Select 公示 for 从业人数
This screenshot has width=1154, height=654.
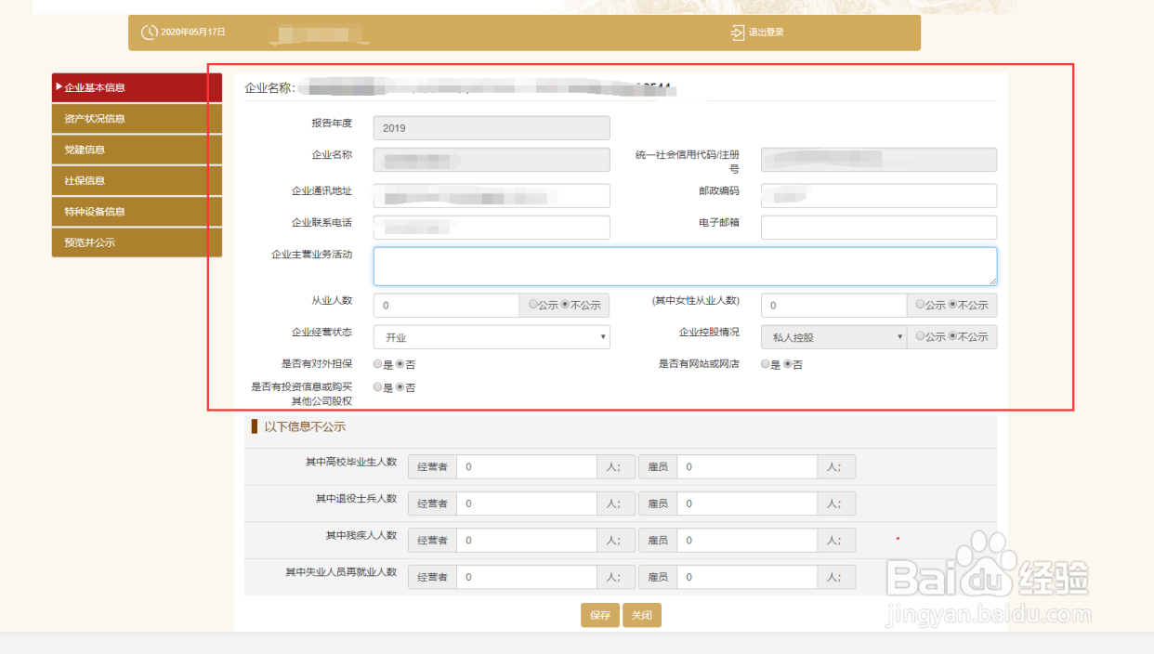[x=532, y=304]
